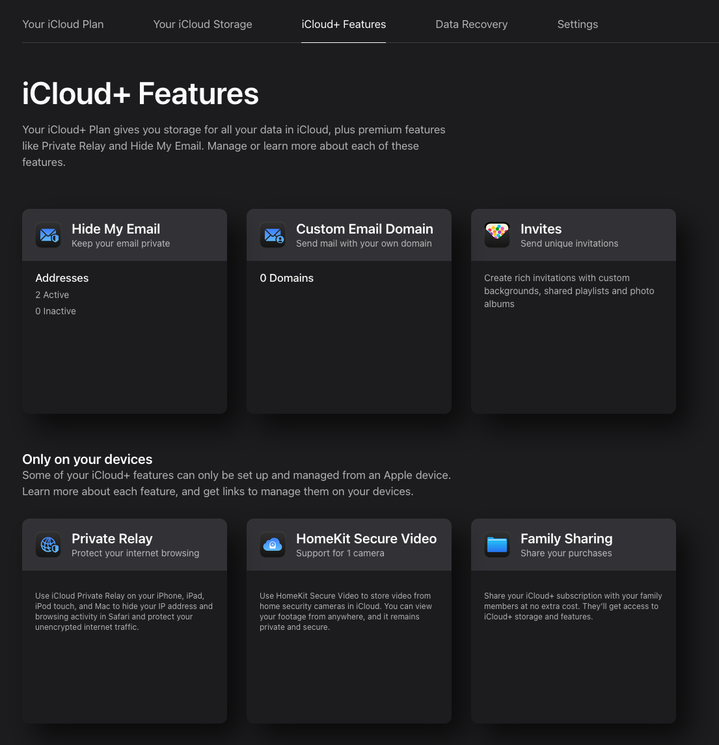Viewport: 719px width, 745px height.
Task: Open the Hide My Email card title
Action: [115, 229]
